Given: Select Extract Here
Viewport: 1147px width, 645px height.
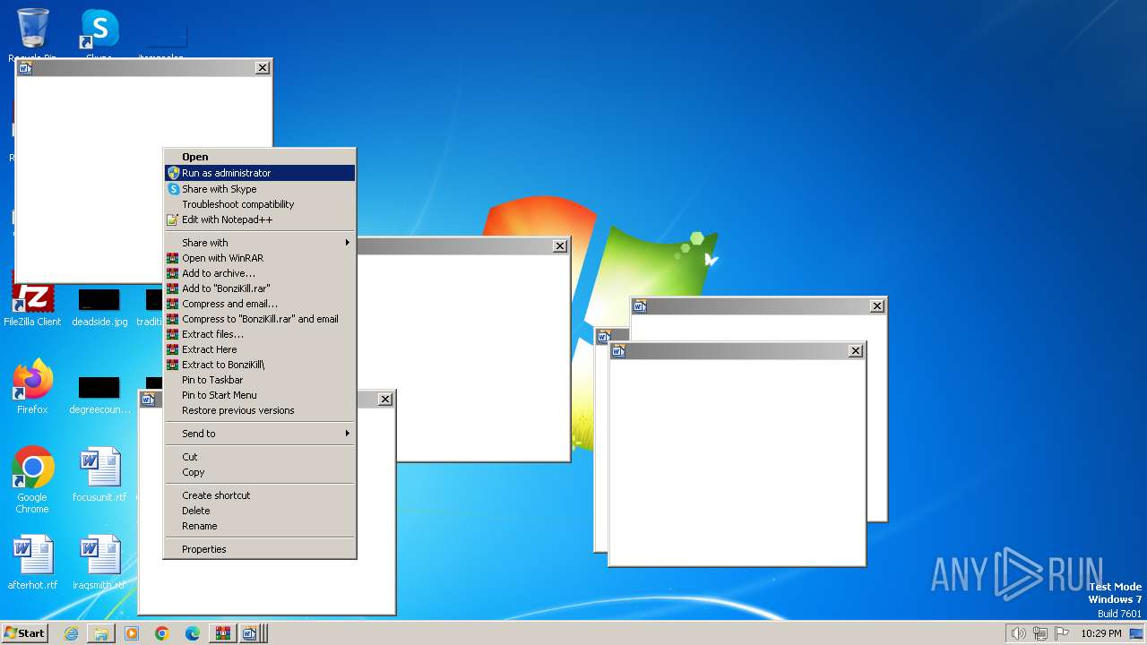Looking at the screenshot, I should click(260, 349).
